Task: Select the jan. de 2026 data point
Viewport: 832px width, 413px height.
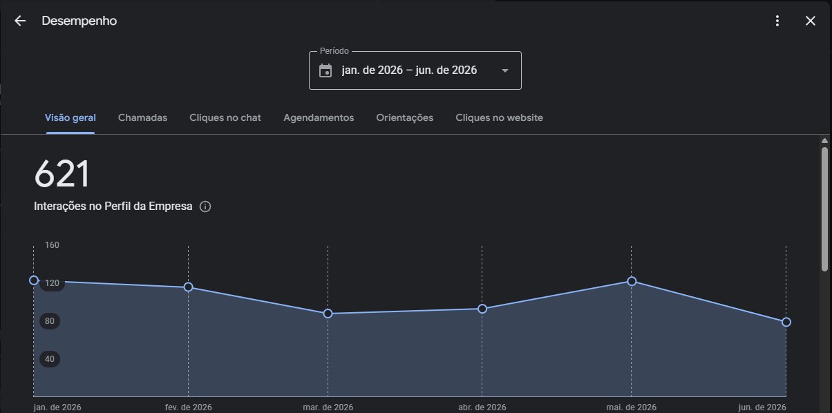Action: pos(34,280)
